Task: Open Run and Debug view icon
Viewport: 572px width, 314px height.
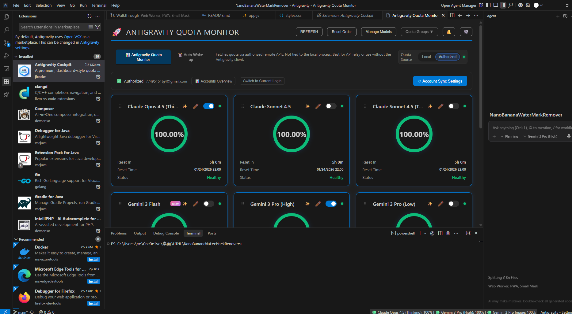Action: 6,56
